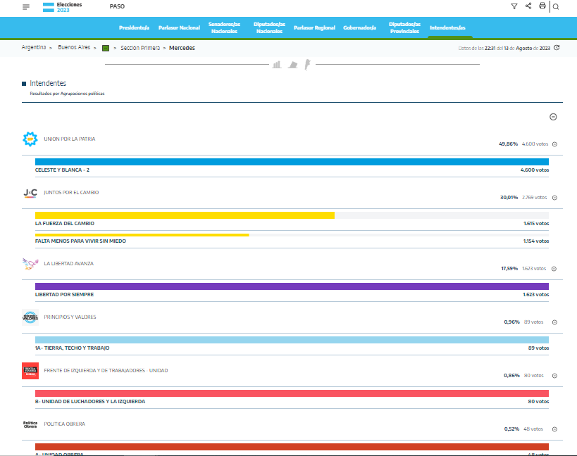The image size is (577, 456).
Task: Collapse all groupings with the minus circle
Action: point(553,117)
